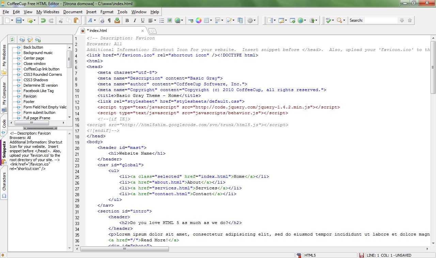Select the Background music snippet
The image size is (436, 258).
38,53
